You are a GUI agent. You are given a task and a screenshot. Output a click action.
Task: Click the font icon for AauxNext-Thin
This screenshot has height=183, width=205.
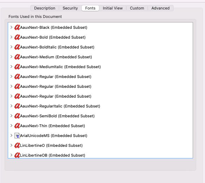coord(17,126)
